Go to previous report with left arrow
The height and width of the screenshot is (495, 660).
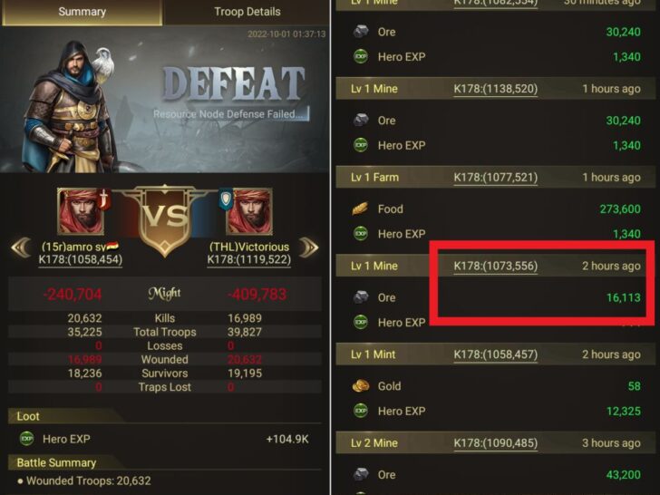click(21, 247)
